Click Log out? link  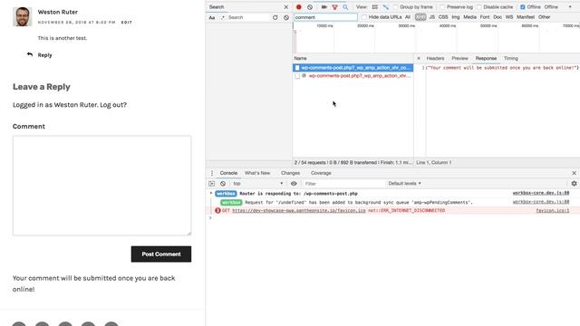[113, 105]
